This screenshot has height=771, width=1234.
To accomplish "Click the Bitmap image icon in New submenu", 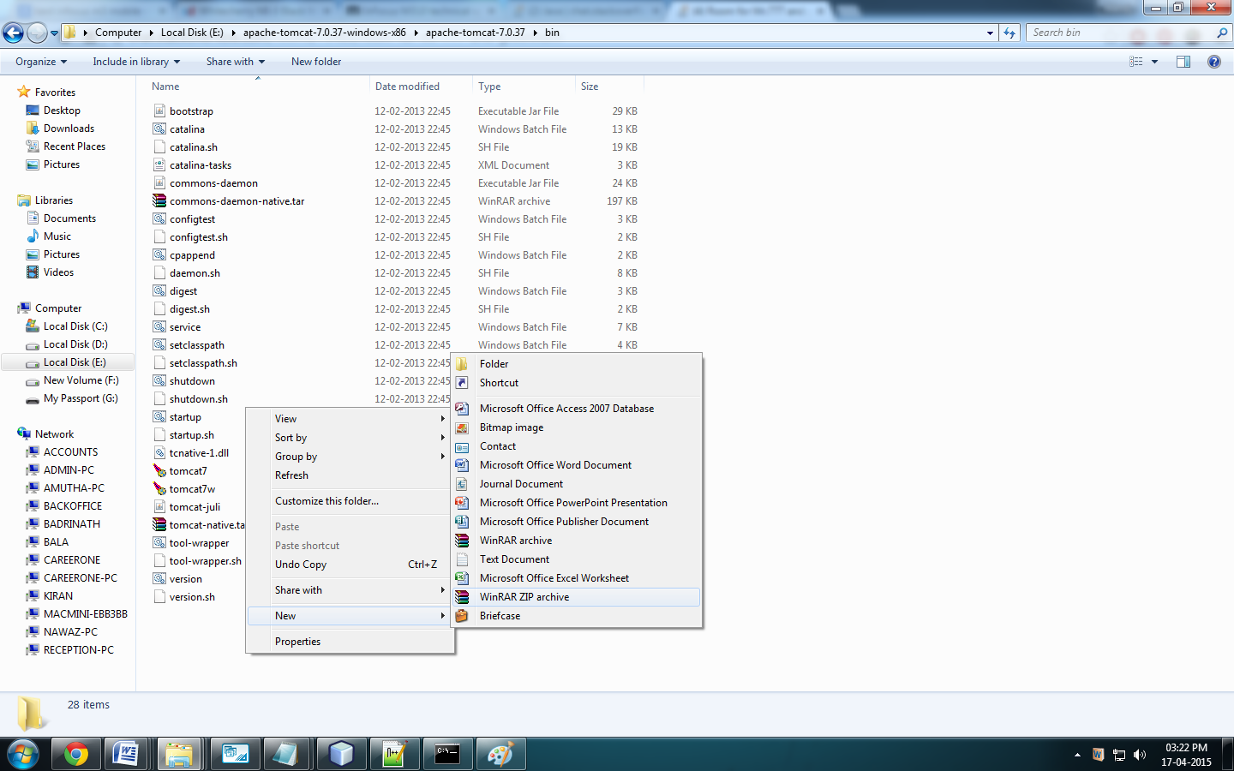I will click(x=462, y=427).
